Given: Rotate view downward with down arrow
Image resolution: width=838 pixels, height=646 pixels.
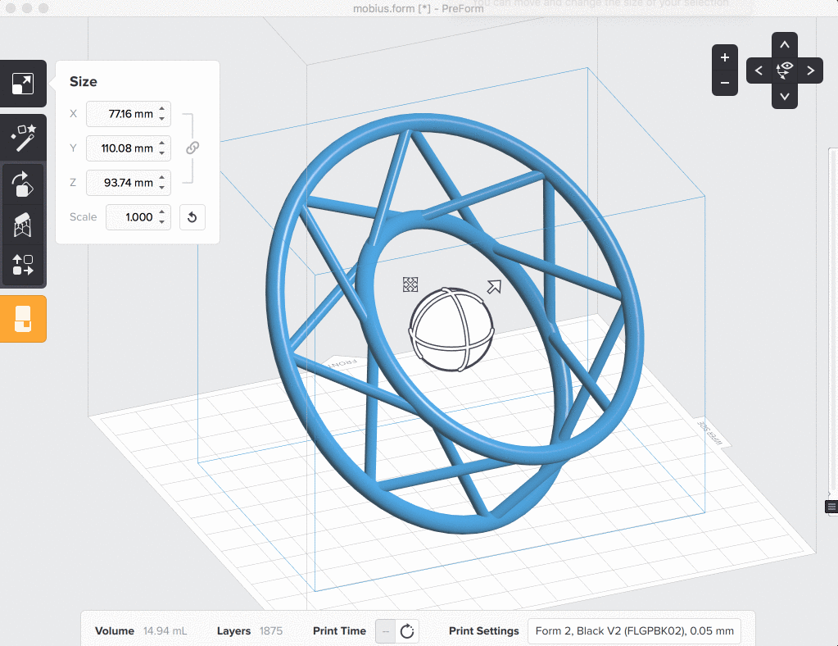Looking at the screenshot, I should pyautogui.click(x=785, y=96).
